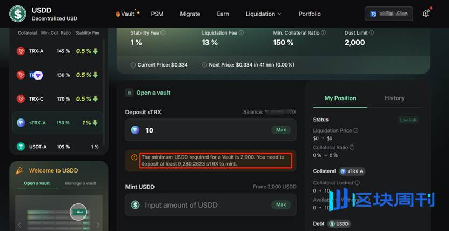The width and height of the screenshot is (449, 231).
Task: Click the Current Price info icon
Action: point(133,65)
